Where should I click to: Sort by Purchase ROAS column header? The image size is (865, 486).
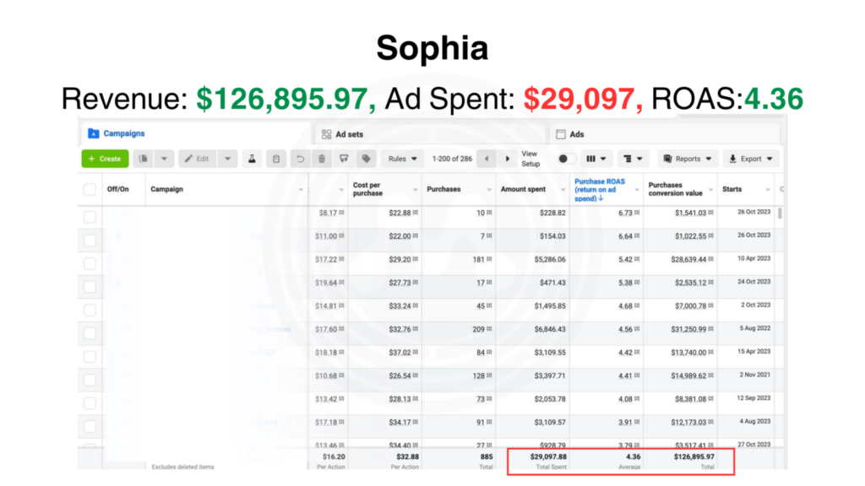(601, 189)
